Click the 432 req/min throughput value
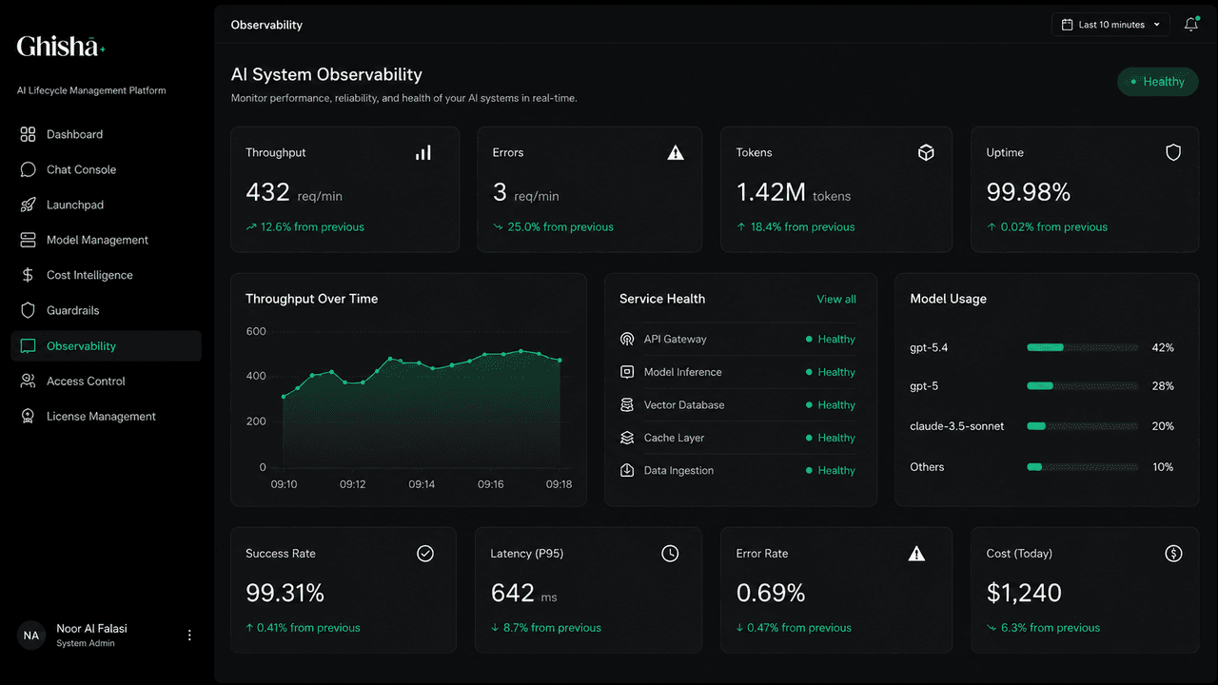This screenshot has width=1218, height=685. 294,192
